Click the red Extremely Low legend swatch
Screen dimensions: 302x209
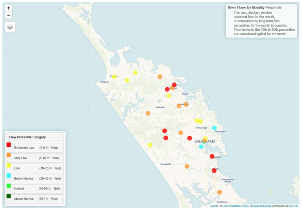click(x=9, y=145)
